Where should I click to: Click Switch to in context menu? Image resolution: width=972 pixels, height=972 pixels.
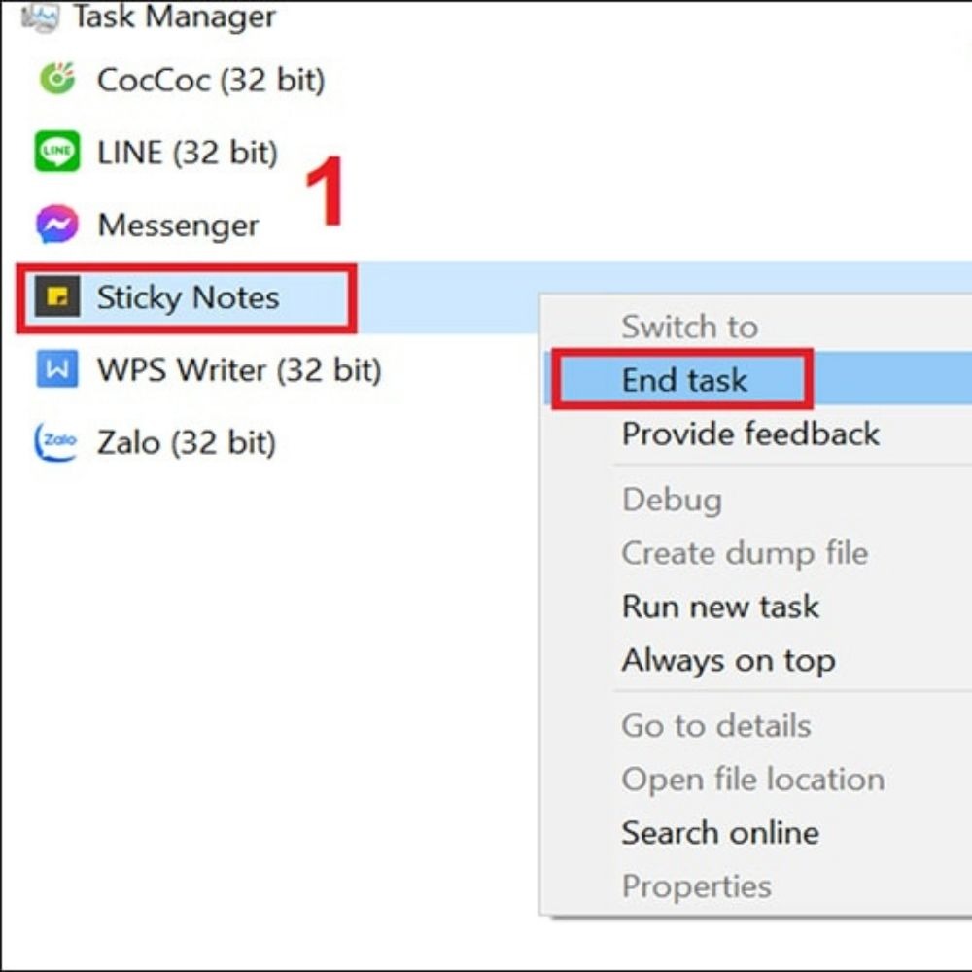click(x=689, y=327)
